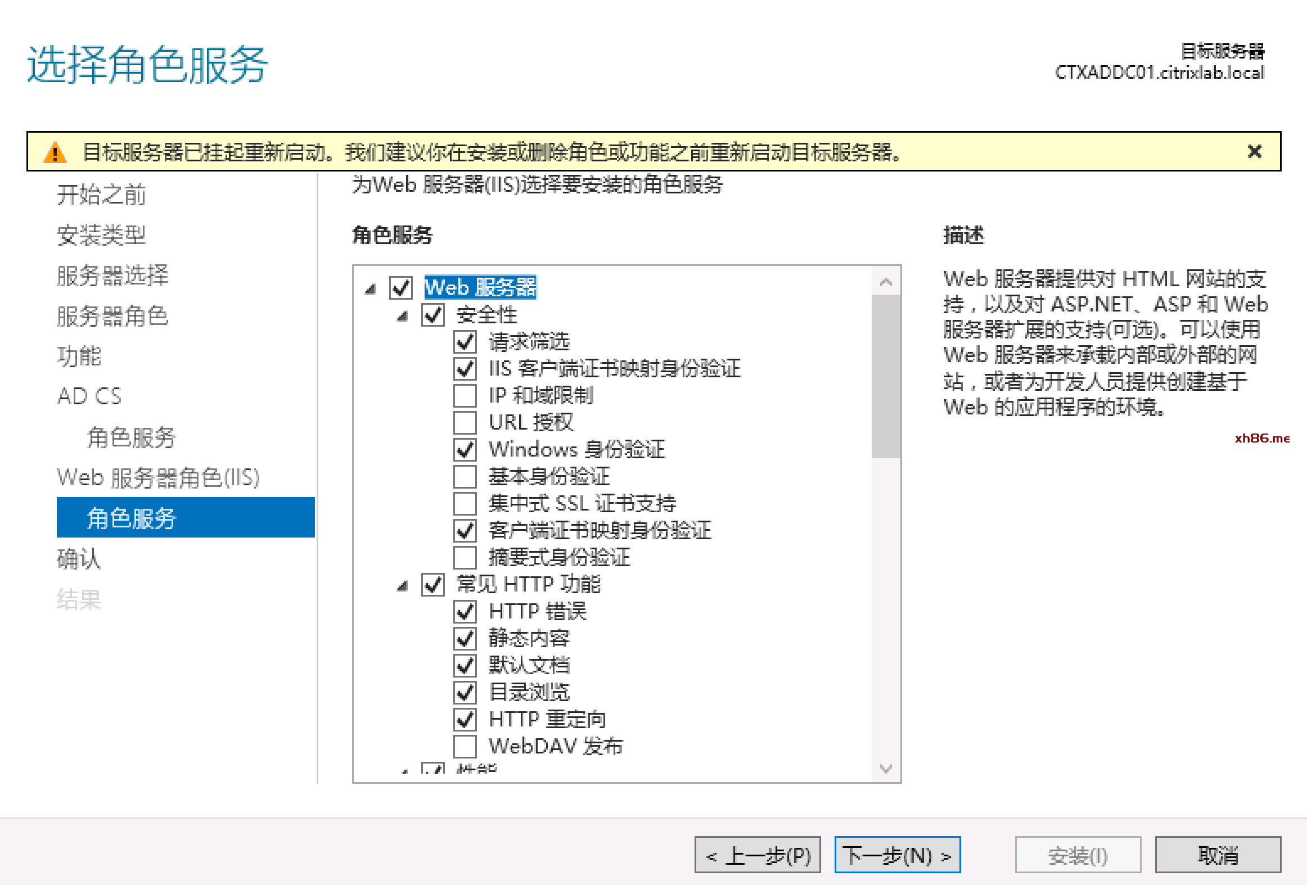The height and width of the screenshot is (885, 1307).
Task: Click the warning triangle icon
Action: pos(55,152)
